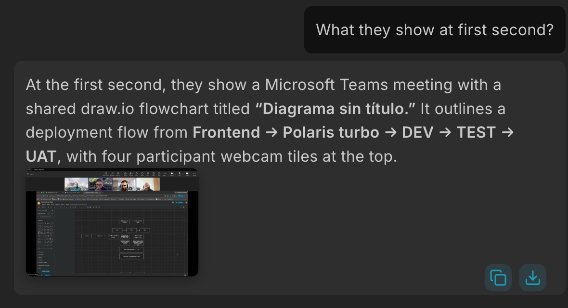The image size is (568, 308).
Task: Click the bold word "DEV" in the response
Action: (418, 132)
